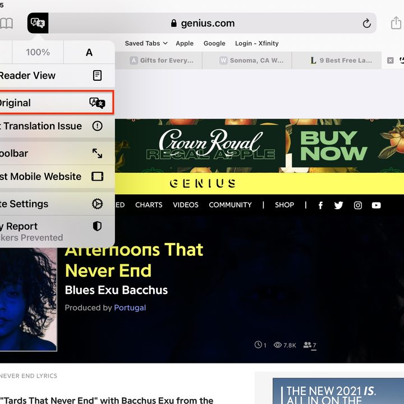Switch to 9 Best Free La... tab

coord(337,60)
